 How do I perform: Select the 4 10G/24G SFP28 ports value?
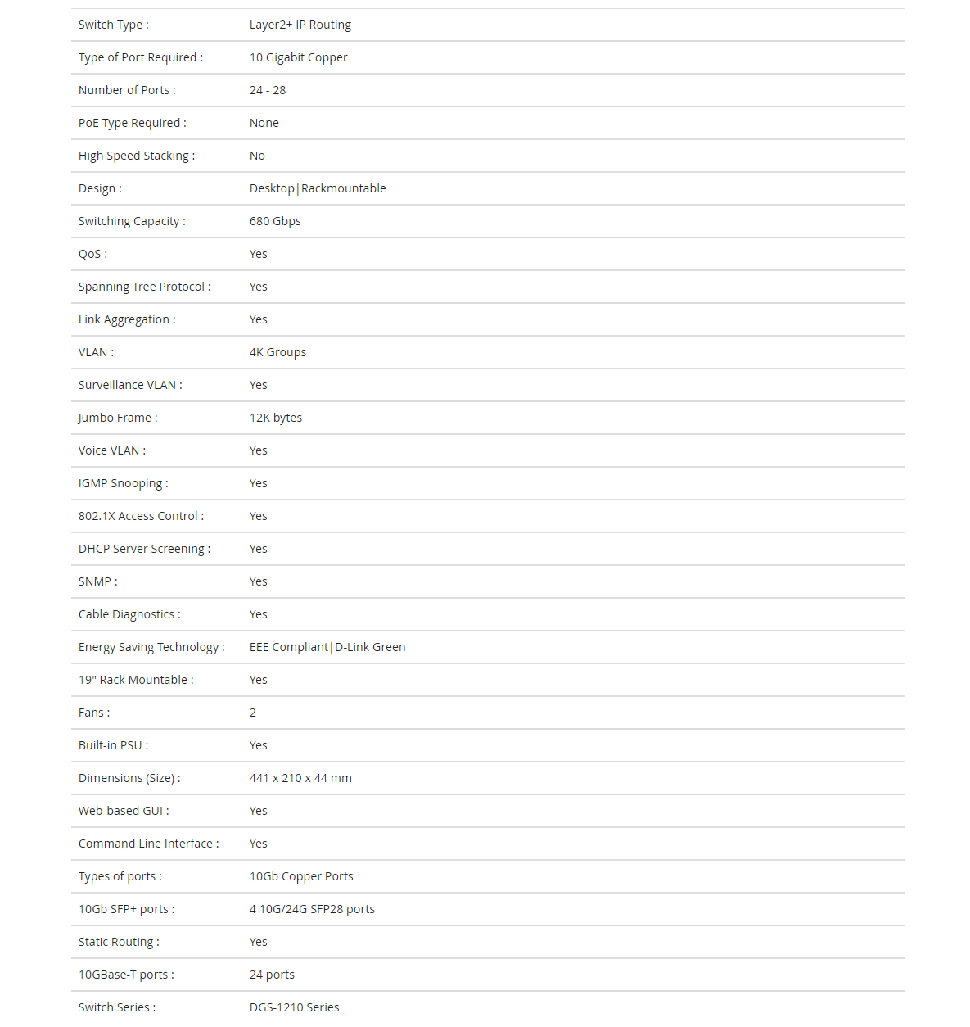coord(312,909)
